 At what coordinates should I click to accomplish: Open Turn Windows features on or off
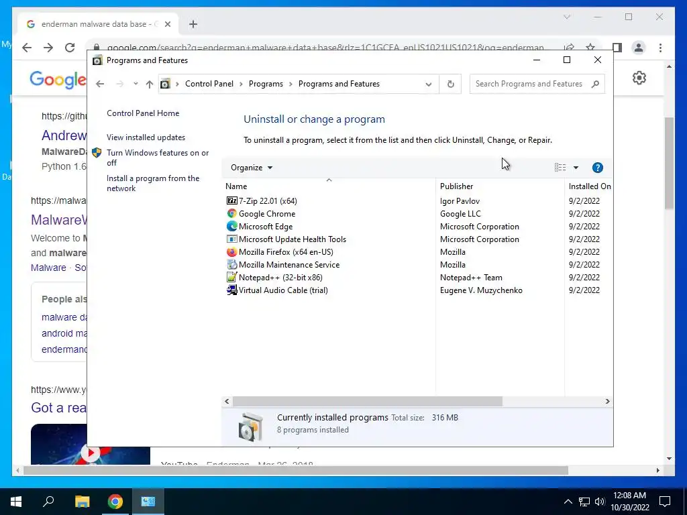(157, 158)
